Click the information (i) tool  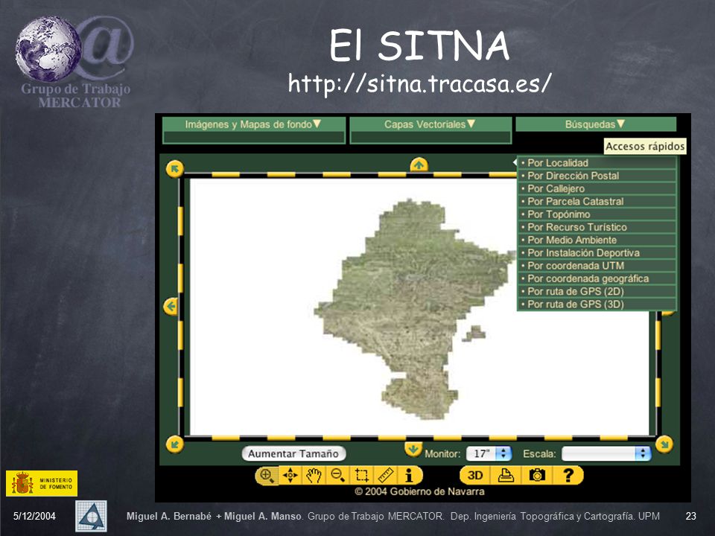click(409, 476)
